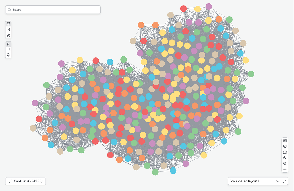
Task: Click the 95% zoom level indicator
Action: tap(285, 170)
